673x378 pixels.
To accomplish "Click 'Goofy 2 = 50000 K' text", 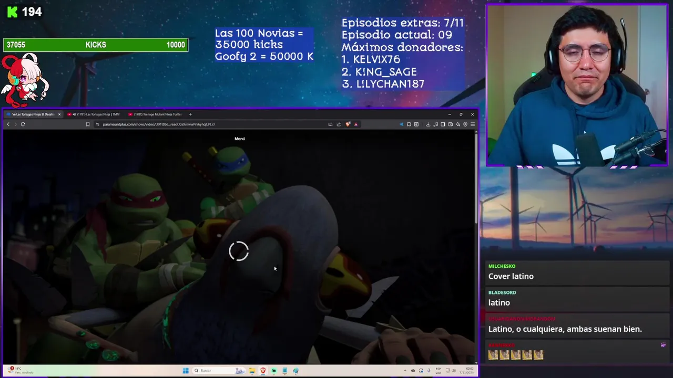I will pyautogui.click(x=264, y=56).
